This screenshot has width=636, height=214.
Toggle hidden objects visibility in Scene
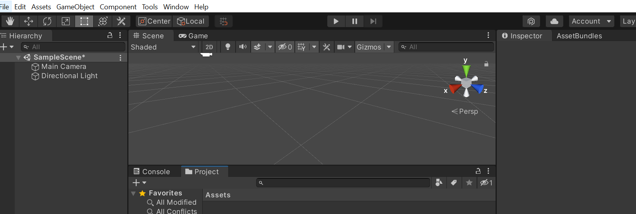tap(285, 47)
